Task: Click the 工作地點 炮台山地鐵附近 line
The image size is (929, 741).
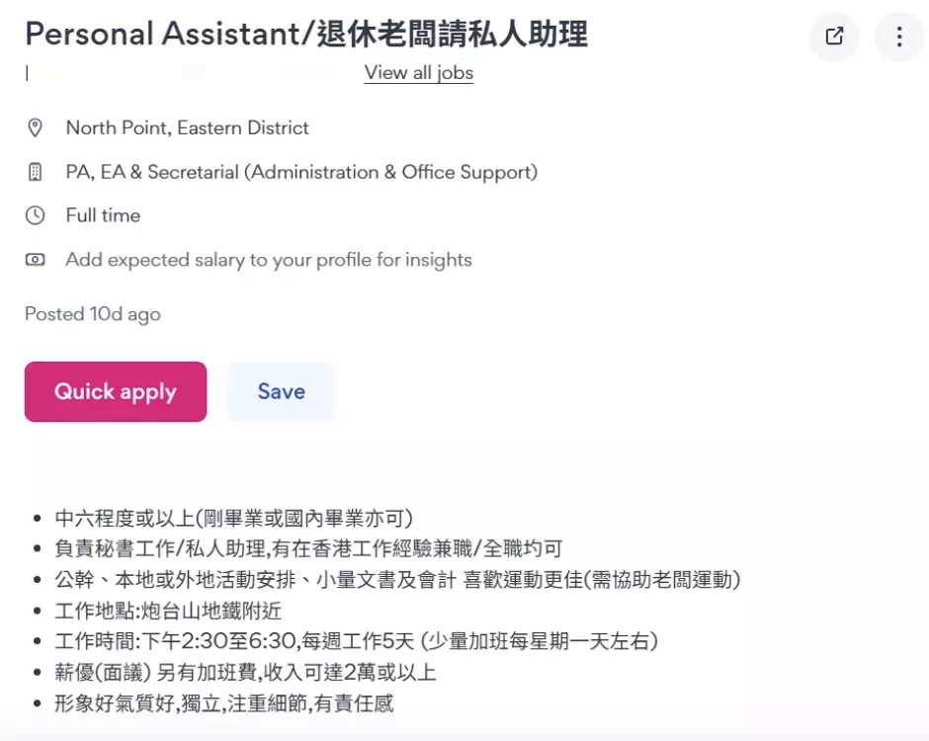Action: click(x=168, y=611)
